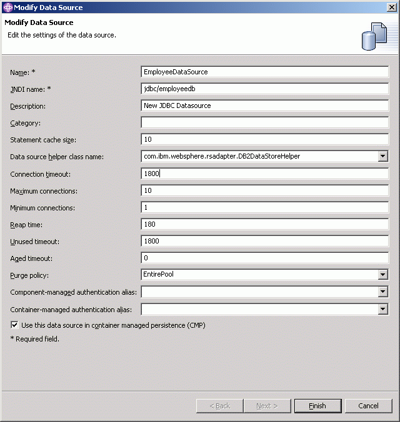
Task: Expand the Container-managed authentication alias dropdown
Action: point(383,309)
